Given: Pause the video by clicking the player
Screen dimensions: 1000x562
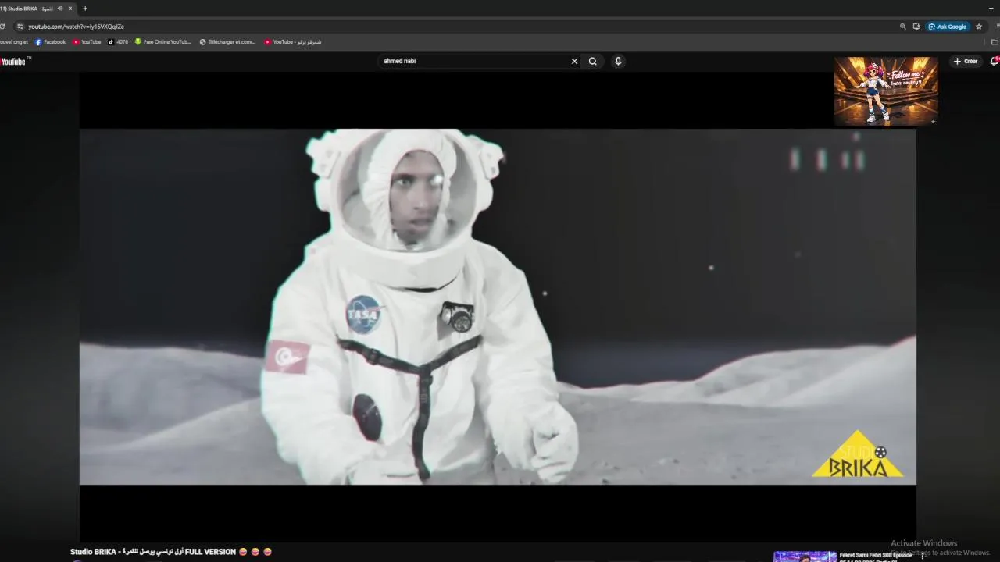Looking at the screenshot, I should click(x=498, y=307).
